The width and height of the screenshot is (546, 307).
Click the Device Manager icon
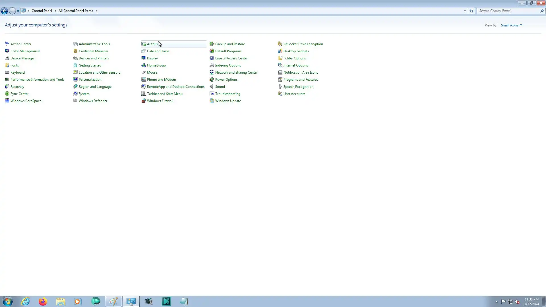pyautogui.click(x=7, y=58)
